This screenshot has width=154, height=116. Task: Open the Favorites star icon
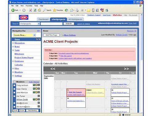pos(55,10)
